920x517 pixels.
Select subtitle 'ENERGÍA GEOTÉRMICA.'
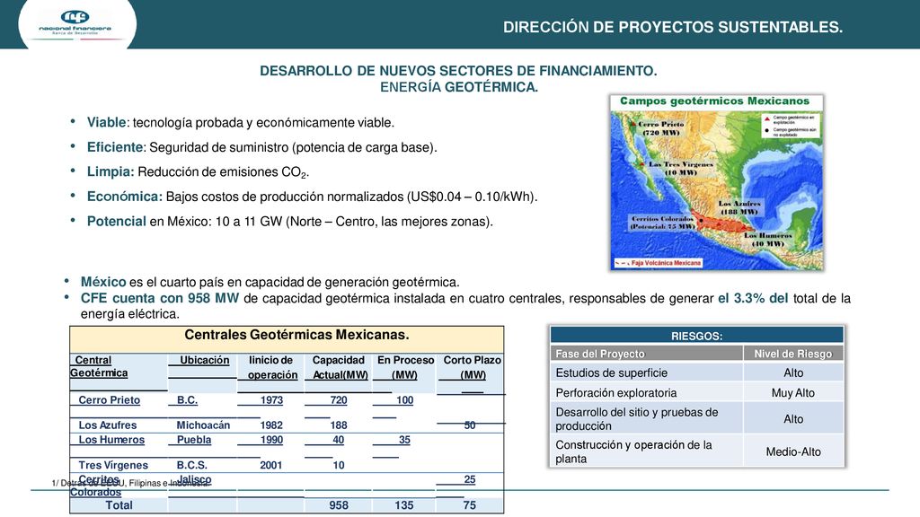click(459, 87)
